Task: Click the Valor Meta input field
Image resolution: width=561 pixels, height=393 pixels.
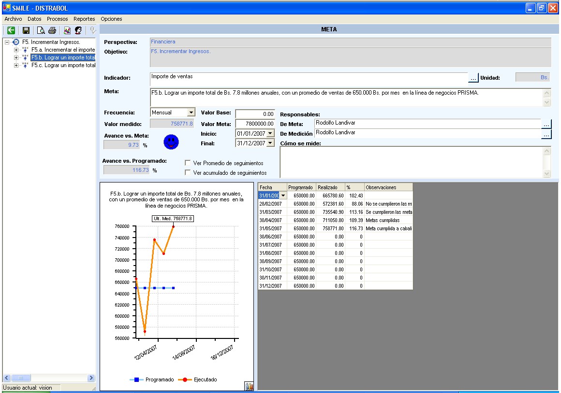Action: click(x=255, y=124)
